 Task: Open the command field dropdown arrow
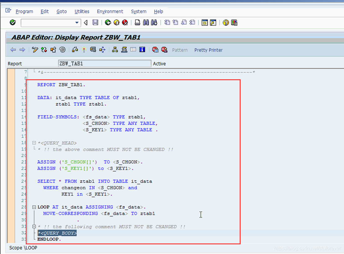(77, 22)
